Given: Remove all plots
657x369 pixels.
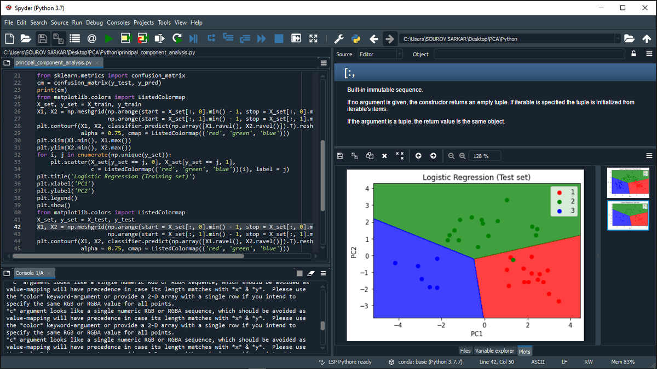Looking at the screenshot, I should pos(399,156).
